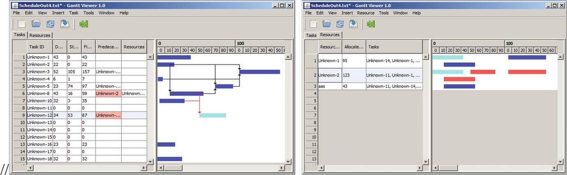Click Resources column header in tasks table

tap(134, 47)
